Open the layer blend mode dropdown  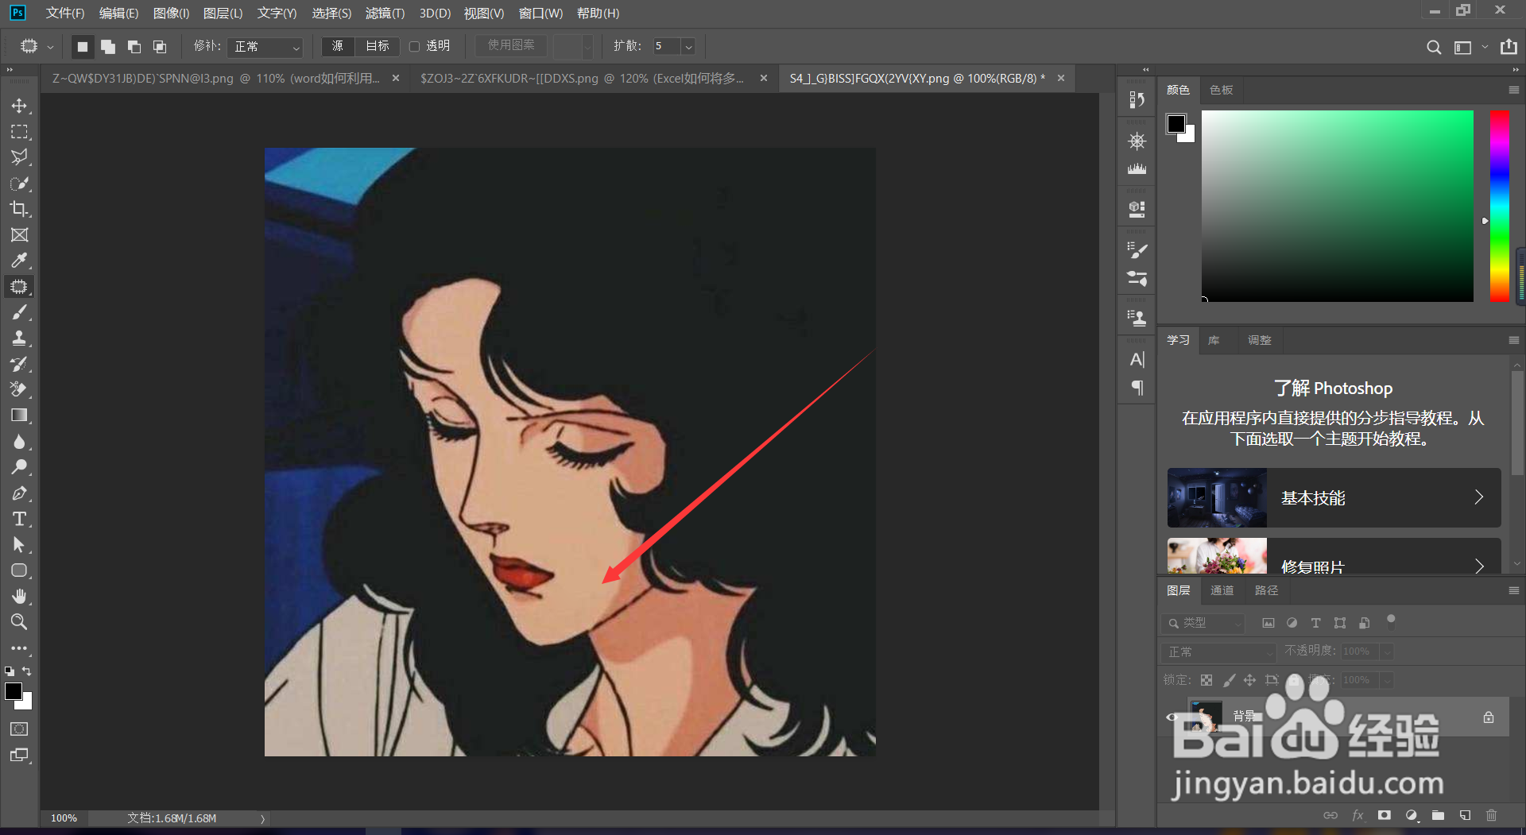coord(1219,652)
